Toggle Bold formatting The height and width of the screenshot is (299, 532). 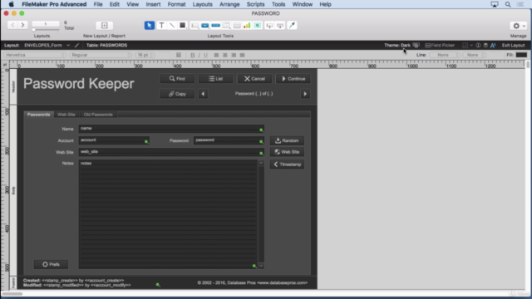coord(193,55)
